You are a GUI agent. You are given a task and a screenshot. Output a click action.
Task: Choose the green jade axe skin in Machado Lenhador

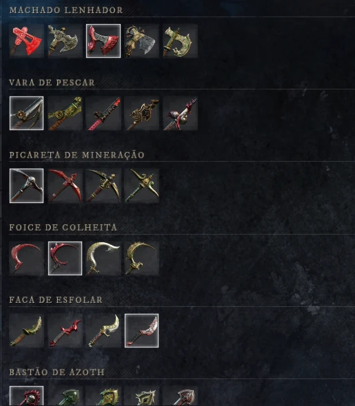click(180, 41)
